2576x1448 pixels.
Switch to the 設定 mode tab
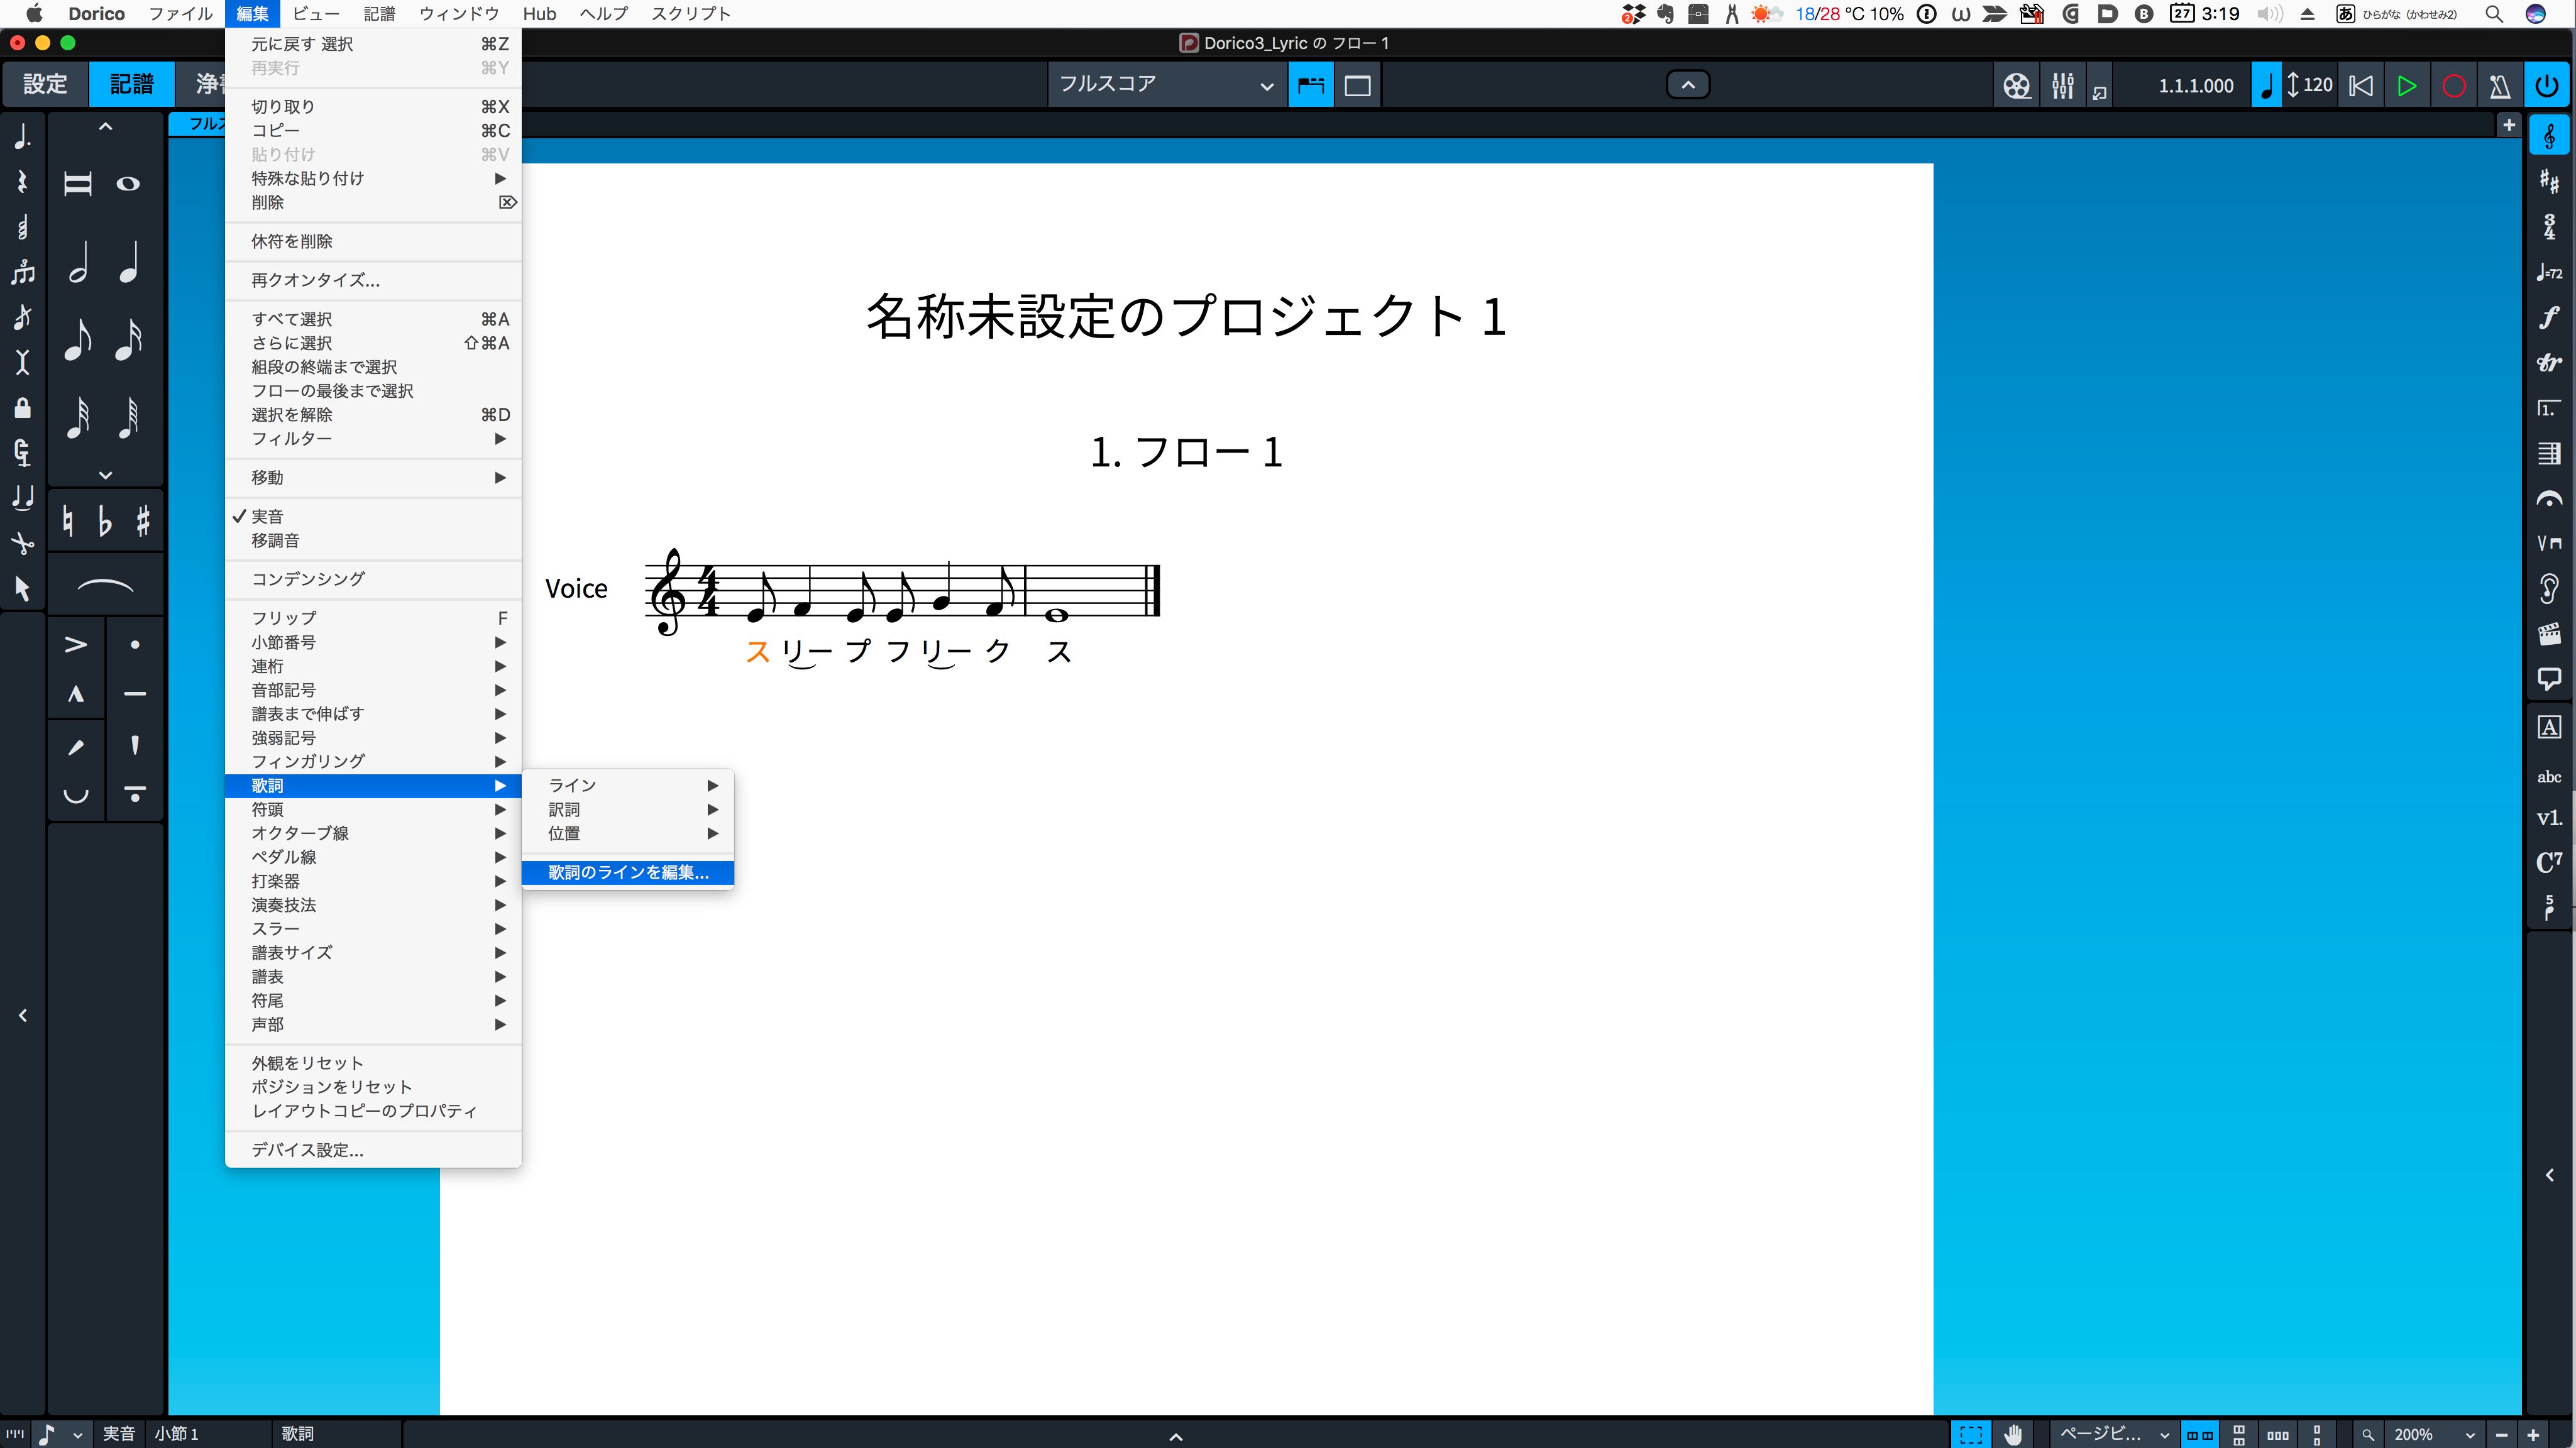pyautogui.click(x=46, y=85)
